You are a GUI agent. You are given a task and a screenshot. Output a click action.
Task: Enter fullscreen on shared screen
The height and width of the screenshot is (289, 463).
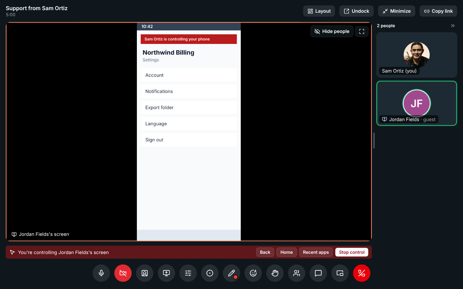(362, 32)
